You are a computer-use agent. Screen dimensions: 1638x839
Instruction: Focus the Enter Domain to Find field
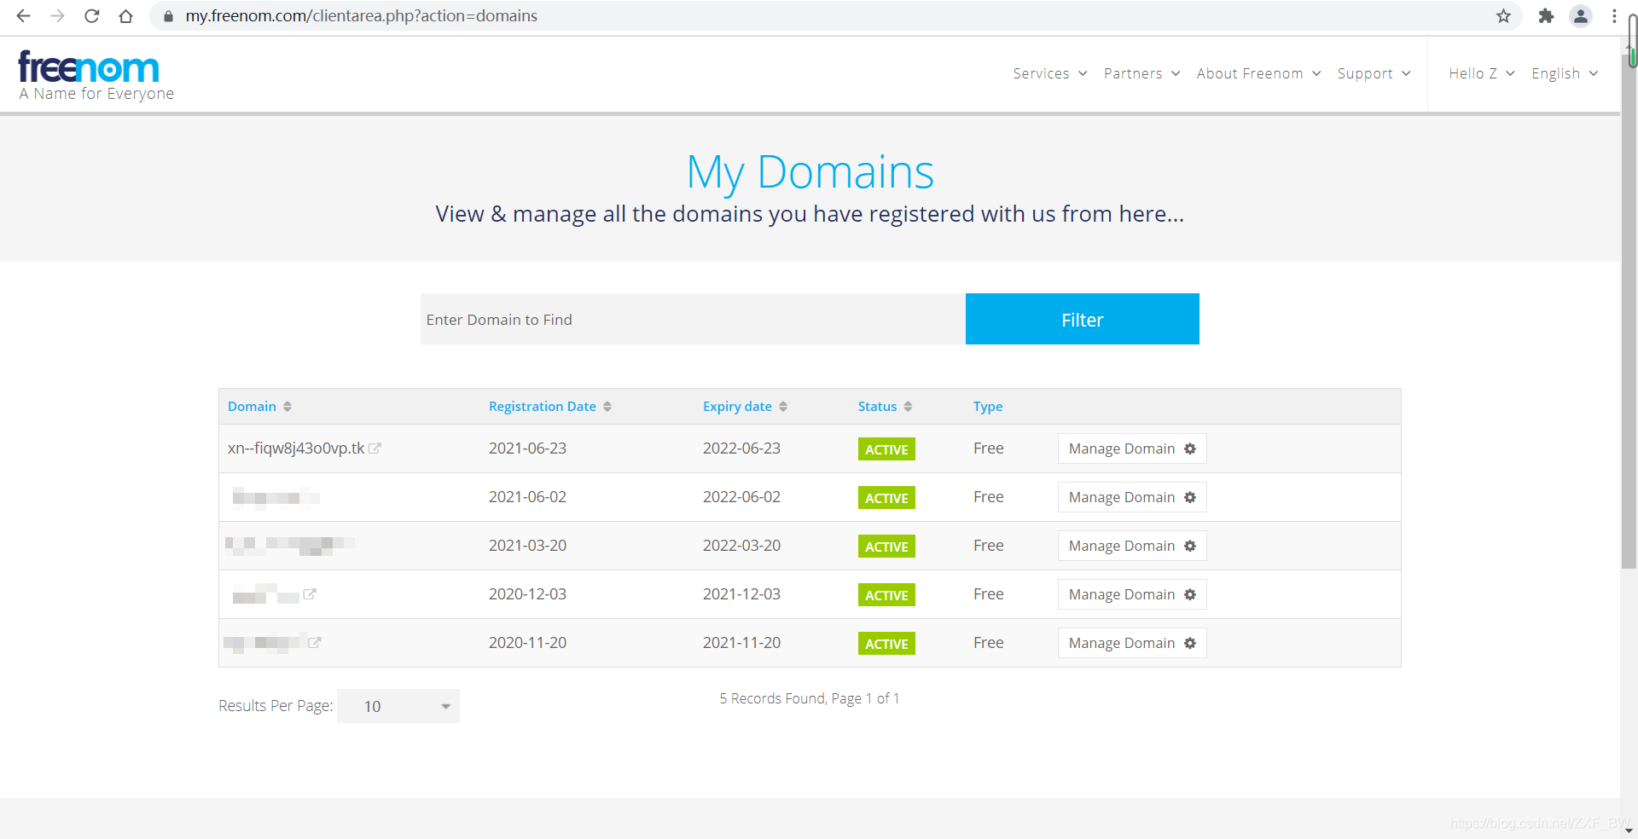click(x=693, y=319)
